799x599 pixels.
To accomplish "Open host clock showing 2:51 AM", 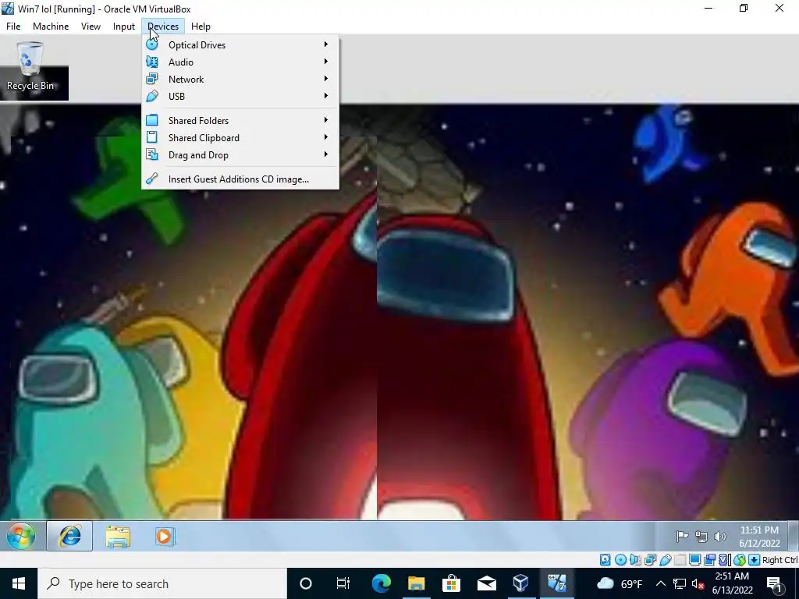I will tap(732, 583).
